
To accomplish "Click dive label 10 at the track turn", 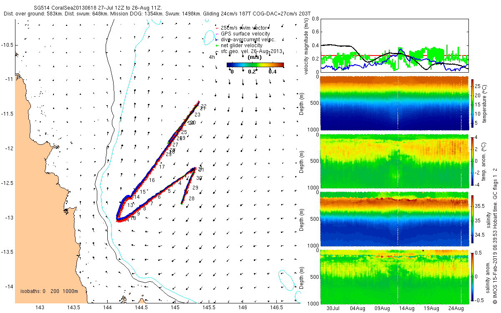I will point(133,218).
